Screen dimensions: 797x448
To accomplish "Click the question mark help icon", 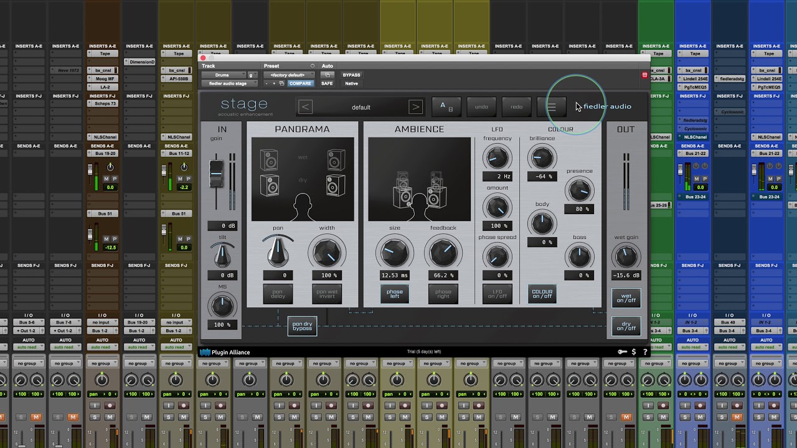I will tap(645, 352).
